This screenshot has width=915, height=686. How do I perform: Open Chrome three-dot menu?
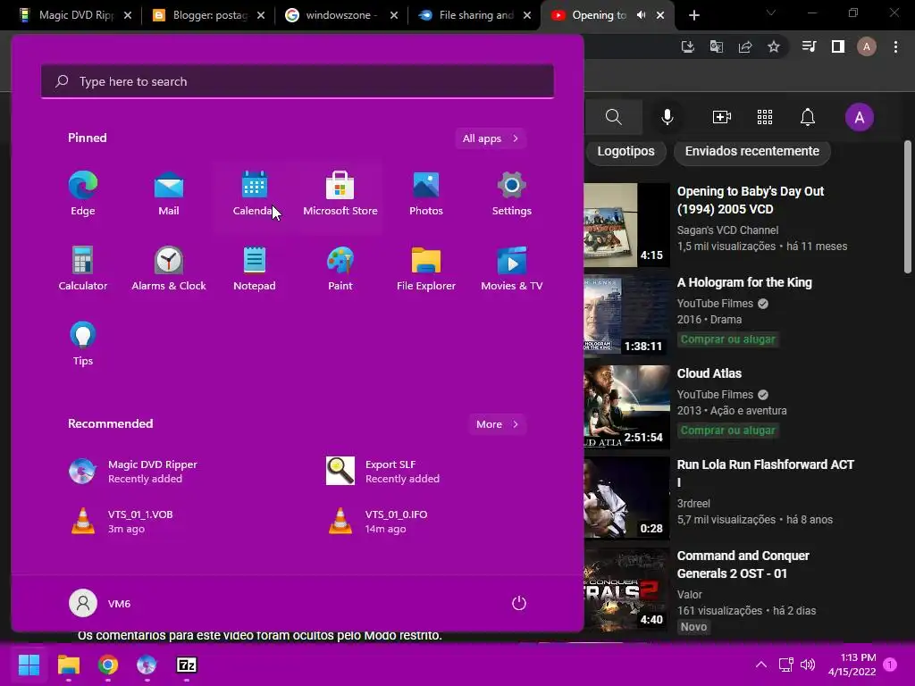pyautogui.click(x=895, y=46)
